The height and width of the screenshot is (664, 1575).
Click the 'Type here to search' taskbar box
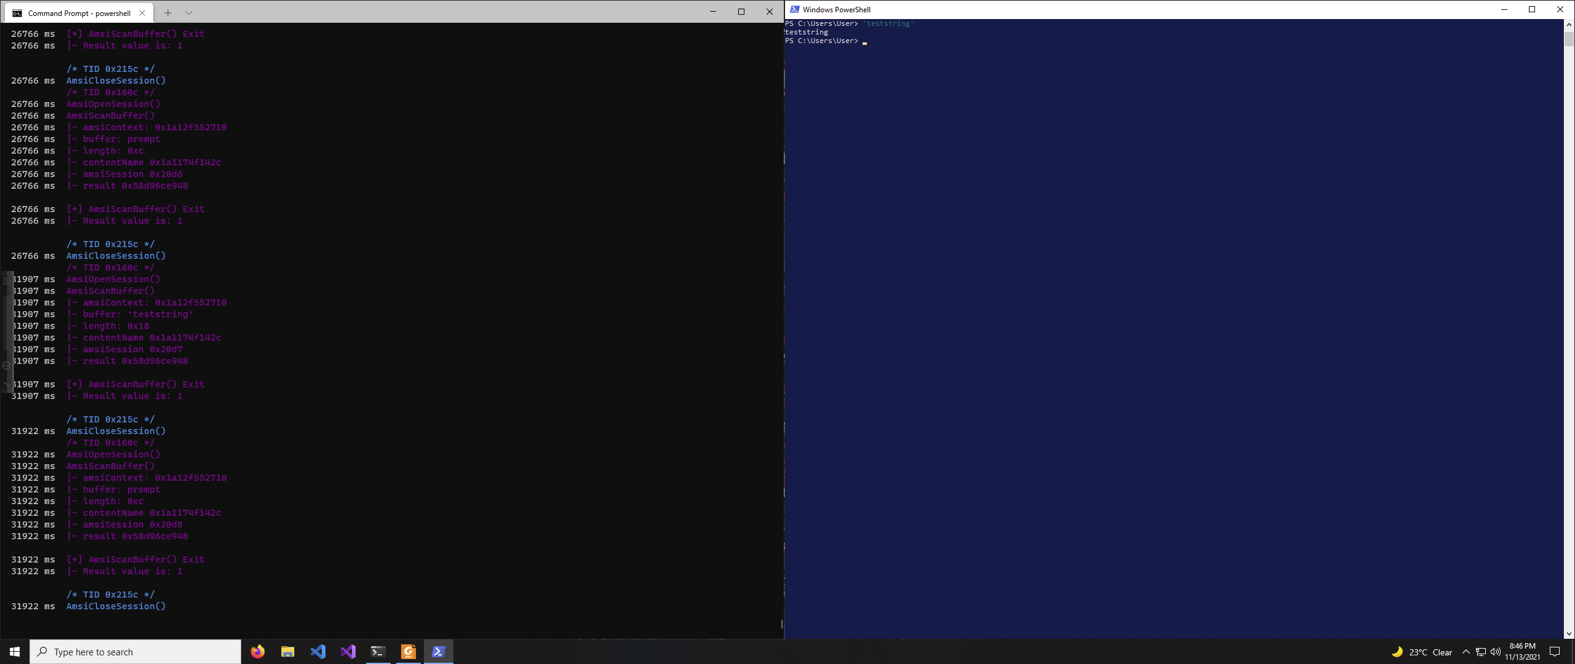(x=135, y=652)
